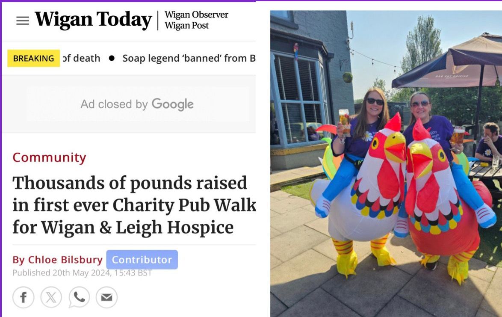Share article by email icon
The height and width of the screenshot is (317, 502).
pos(106,297)
